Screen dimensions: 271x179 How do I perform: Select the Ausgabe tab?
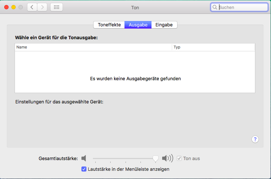(x=138, y=25)
